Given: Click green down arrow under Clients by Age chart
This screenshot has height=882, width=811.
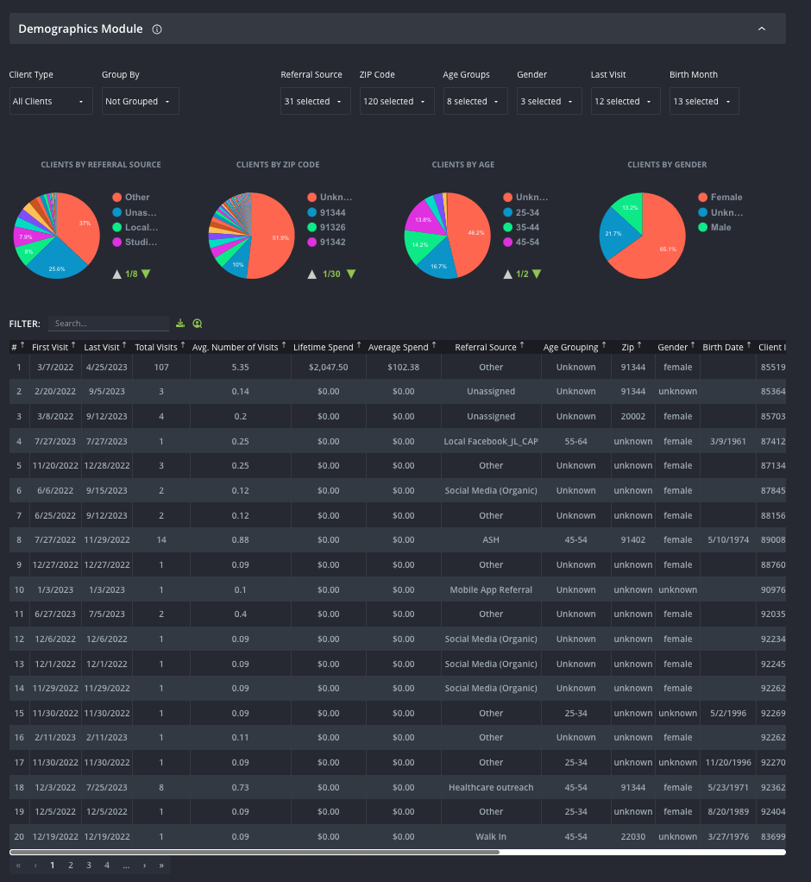Looking at the screenshot, I should click(538, 275).
